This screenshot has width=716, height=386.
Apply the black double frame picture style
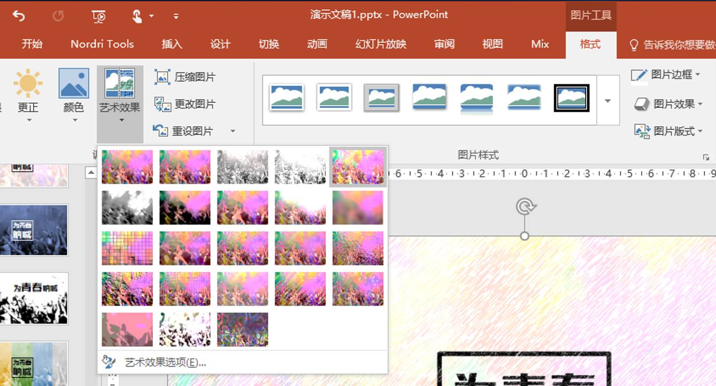(x=571, y=98)
